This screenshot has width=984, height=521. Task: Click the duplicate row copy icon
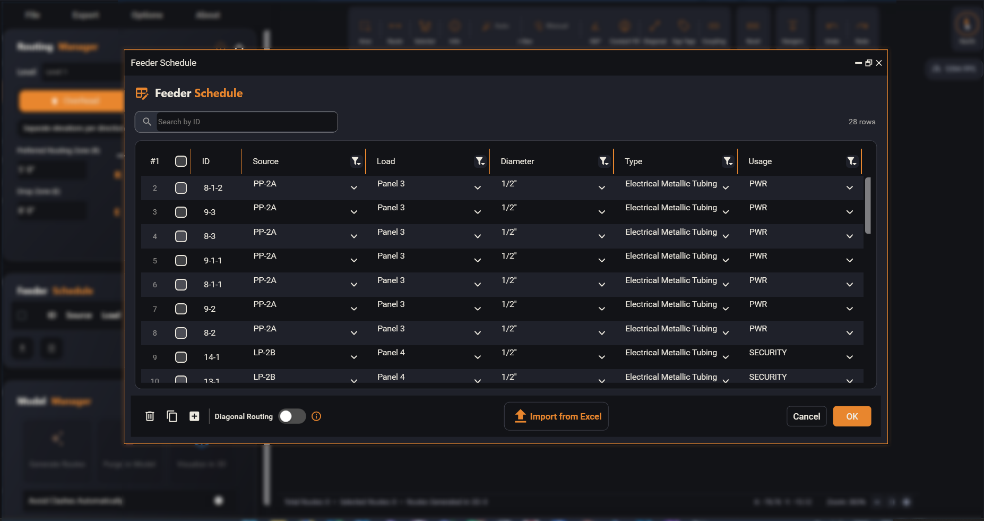coord(172,416)
